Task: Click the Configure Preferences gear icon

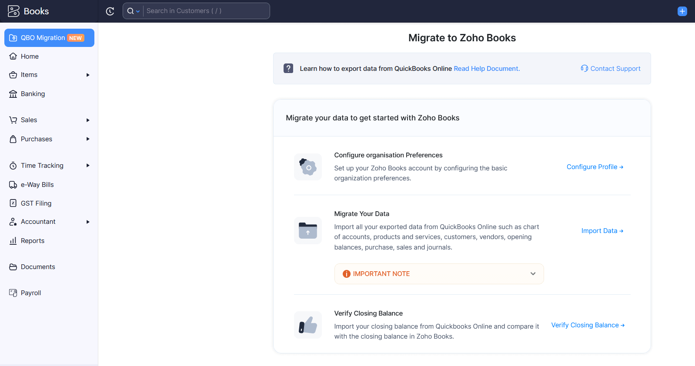Action: tap(308, 167)
